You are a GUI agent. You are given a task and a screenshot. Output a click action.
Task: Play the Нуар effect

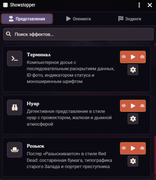pos(133,106)
